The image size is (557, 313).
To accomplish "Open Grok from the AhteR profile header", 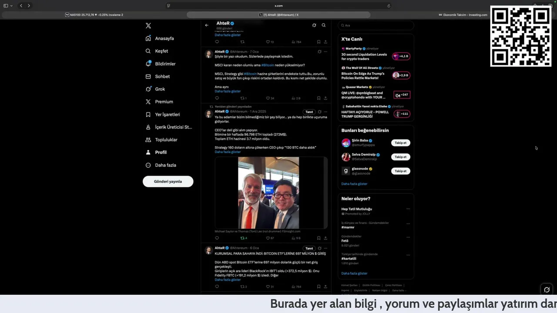I will pyautogui.click(x=314, y=25).
